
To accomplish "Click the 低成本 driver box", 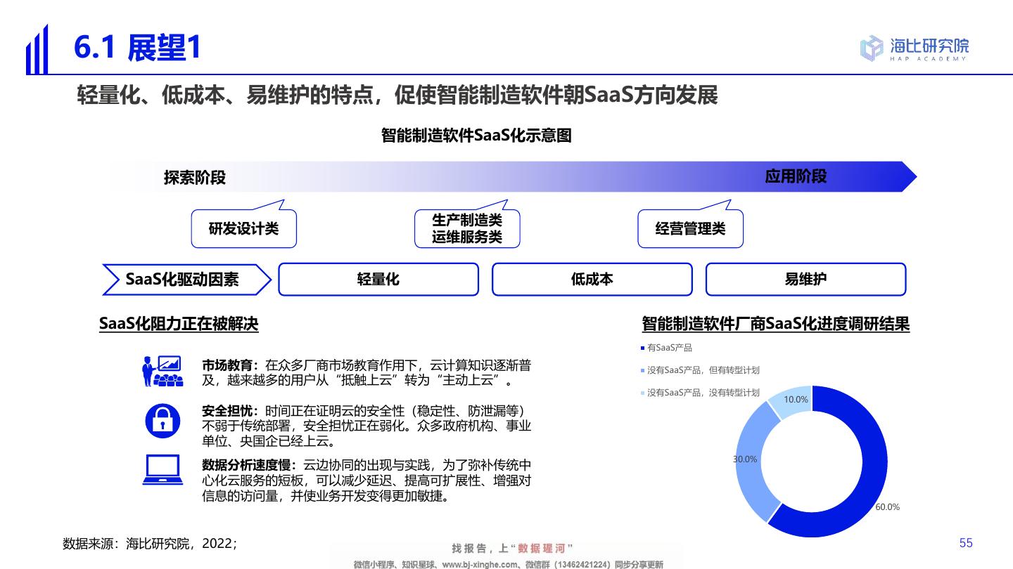I will 592,280.
